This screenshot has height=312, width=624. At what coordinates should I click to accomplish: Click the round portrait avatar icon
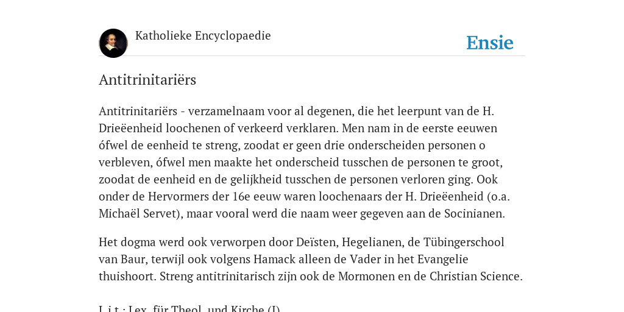coord(113,43)
